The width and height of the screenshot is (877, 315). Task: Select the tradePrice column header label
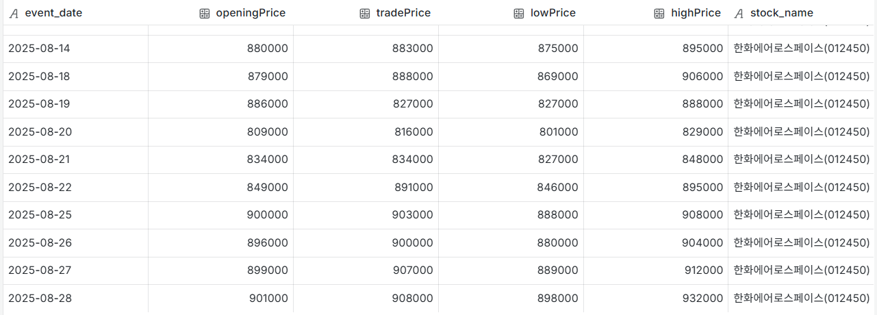pos(403,13)
